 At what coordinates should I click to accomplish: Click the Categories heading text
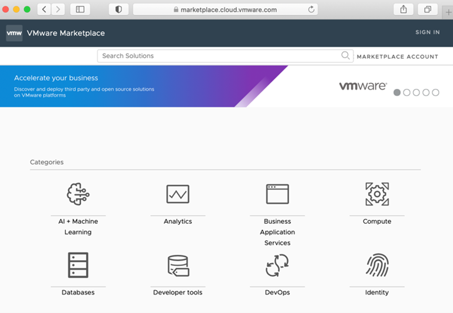click(x=47, y=162)
